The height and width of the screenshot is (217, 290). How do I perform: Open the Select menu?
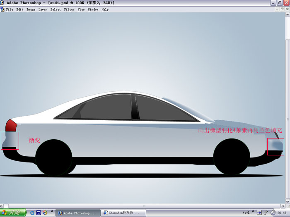click(x=56, y=10)
